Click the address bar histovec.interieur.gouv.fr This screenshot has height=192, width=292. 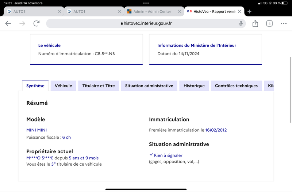click(x=146, y=23)
